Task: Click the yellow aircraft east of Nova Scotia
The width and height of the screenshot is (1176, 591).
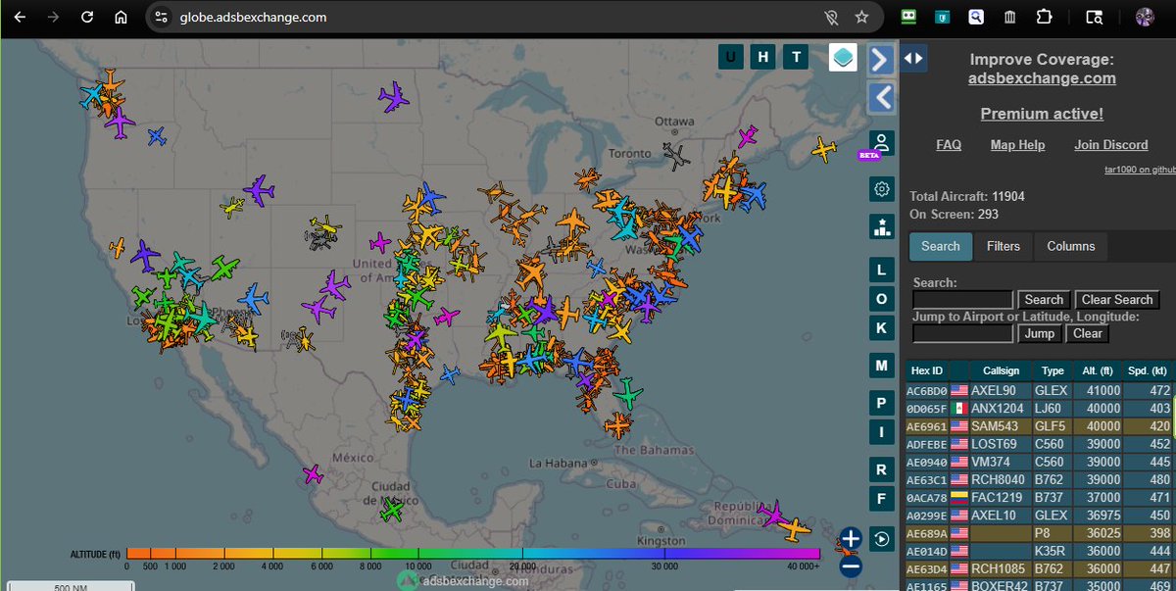Action: coord(825,150)
